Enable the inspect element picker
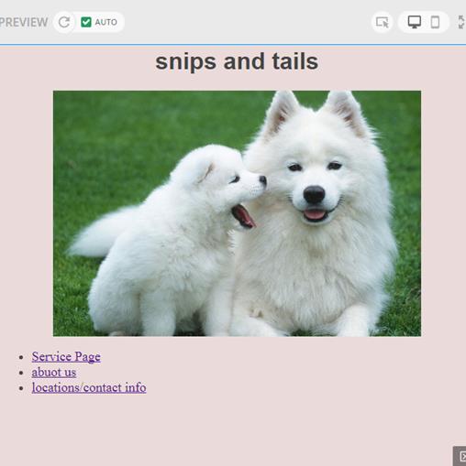This screenshot has width=466, height=466. pos(382,22)
